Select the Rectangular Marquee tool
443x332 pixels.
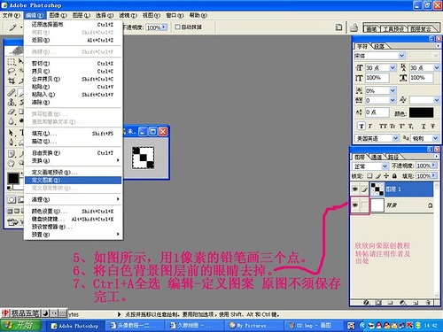pos(12,62)
